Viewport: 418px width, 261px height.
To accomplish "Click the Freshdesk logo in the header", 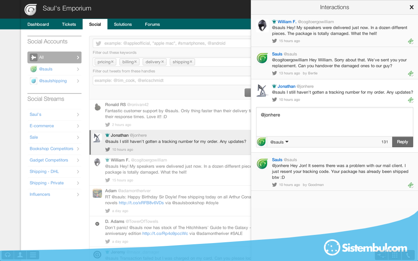I will point(30,9).
